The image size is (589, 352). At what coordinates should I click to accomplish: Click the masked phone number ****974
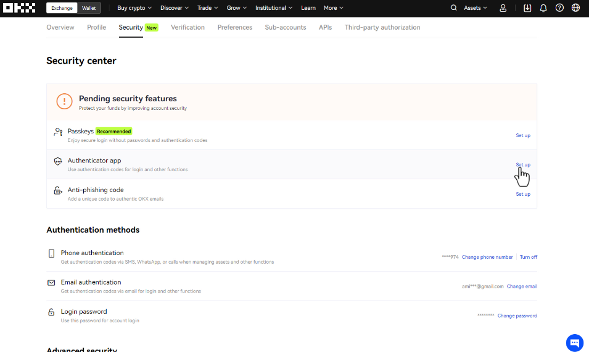click(x=450, y=258)
